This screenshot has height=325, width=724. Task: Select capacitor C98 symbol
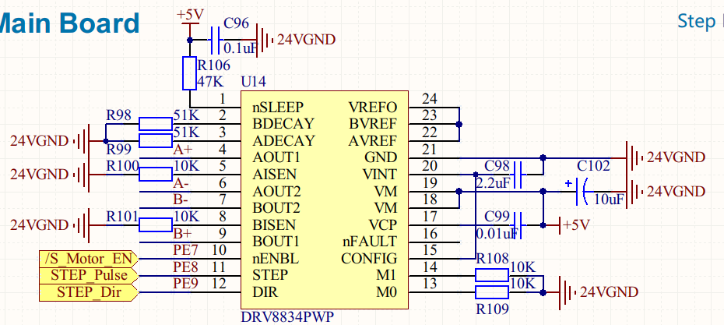[518, 175]
